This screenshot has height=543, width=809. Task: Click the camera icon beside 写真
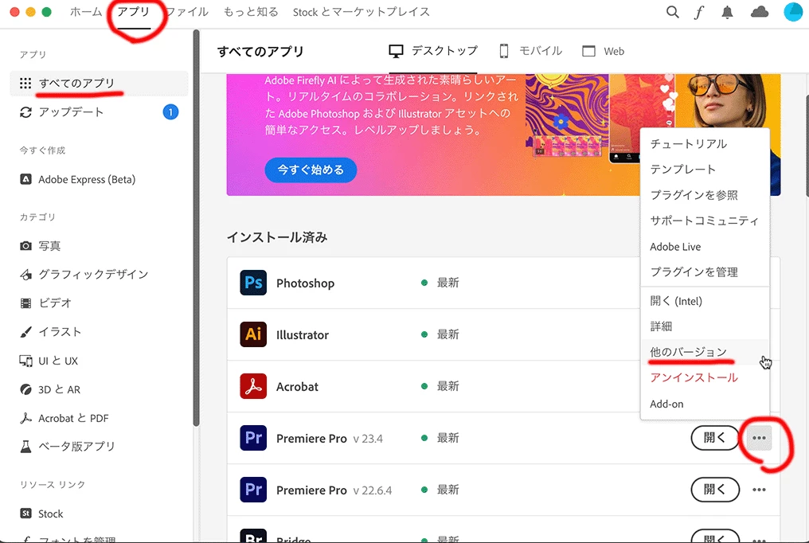tap(25, 246)
